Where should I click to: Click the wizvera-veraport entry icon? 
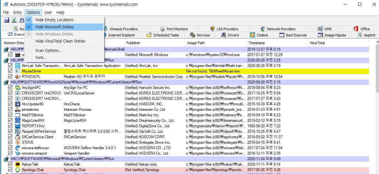(18, 153)
